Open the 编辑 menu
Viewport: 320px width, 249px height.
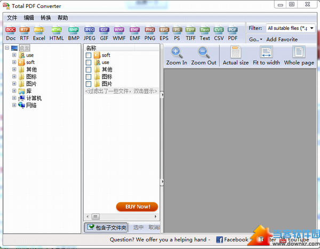tap(29, 18)
